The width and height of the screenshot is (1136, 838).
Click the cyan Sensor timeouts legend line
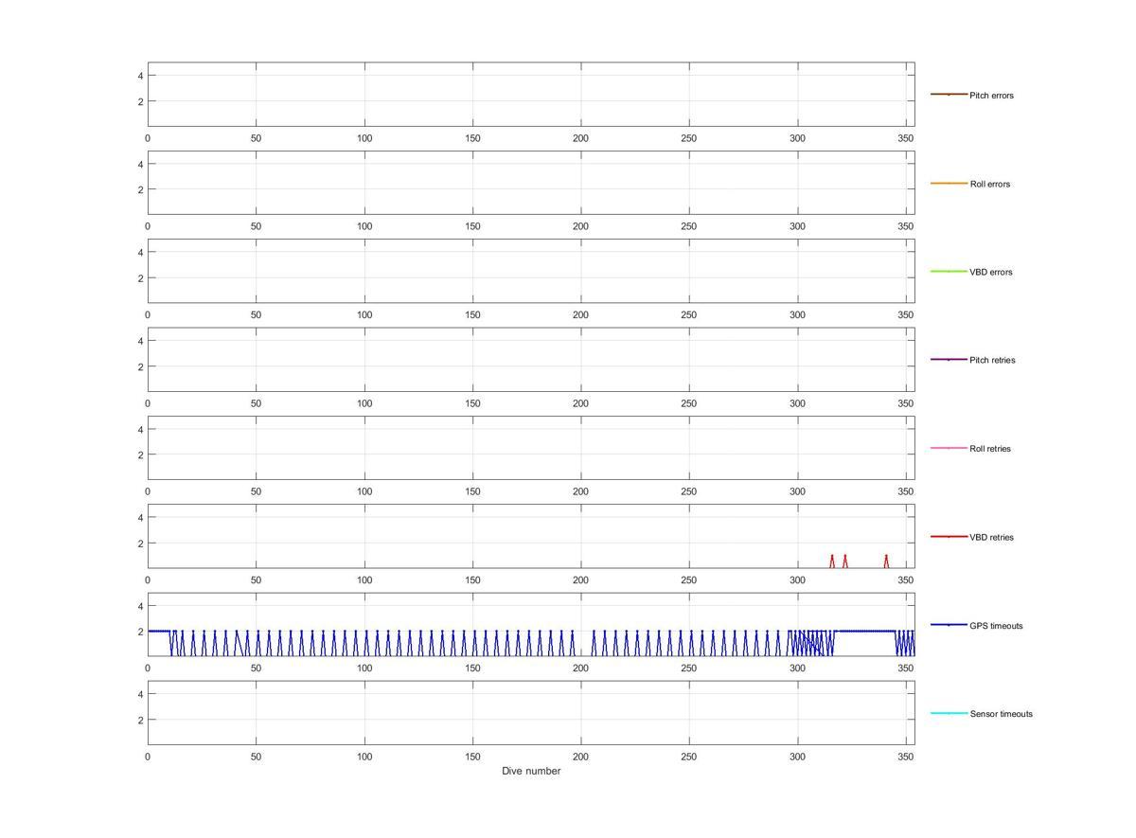pyautogui.click(x=949, y=713)
